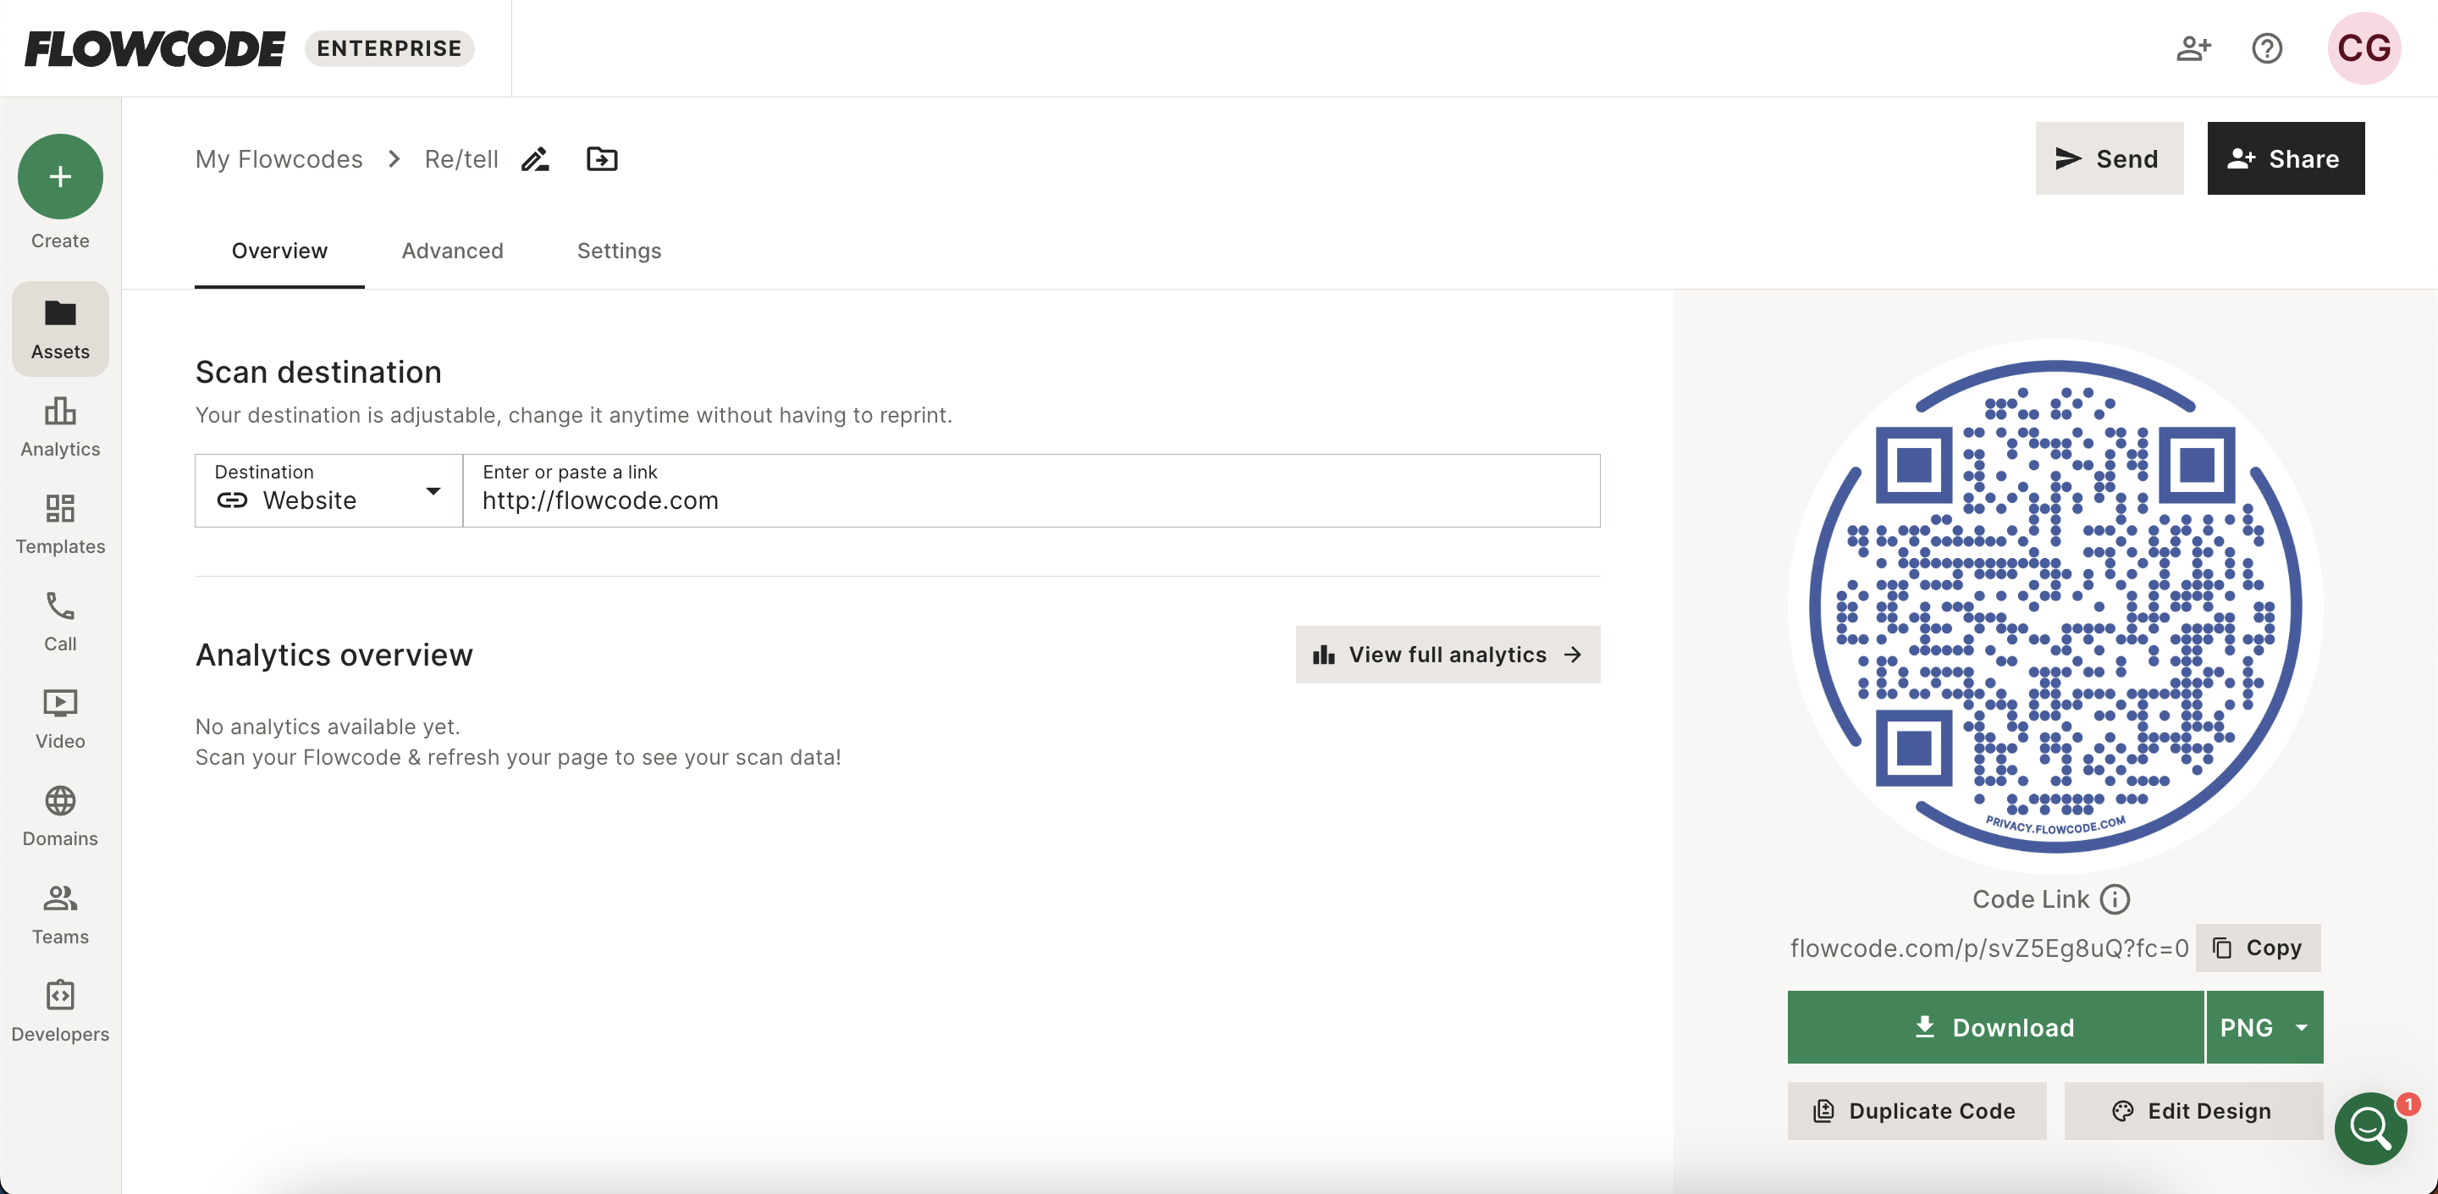Click the green Download button

(1995, 1027)
